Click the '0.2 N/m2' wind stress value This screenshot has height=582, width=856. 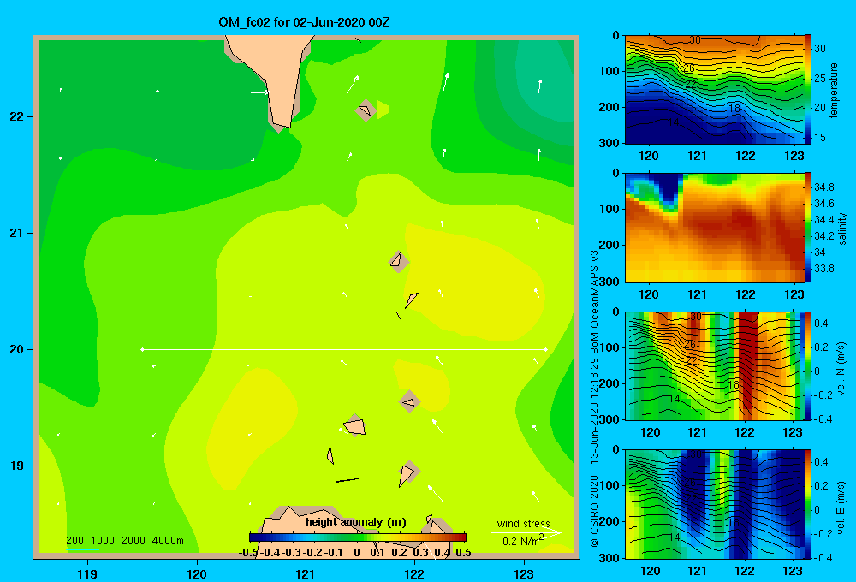[523, 541]
